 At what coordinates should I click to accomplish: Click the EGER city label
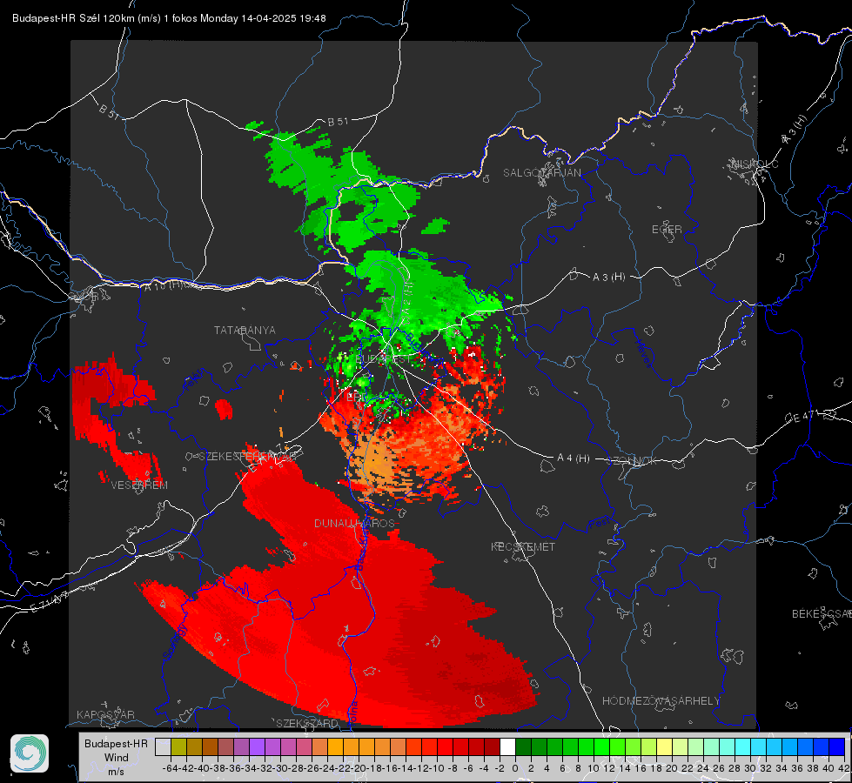point(667,230)
